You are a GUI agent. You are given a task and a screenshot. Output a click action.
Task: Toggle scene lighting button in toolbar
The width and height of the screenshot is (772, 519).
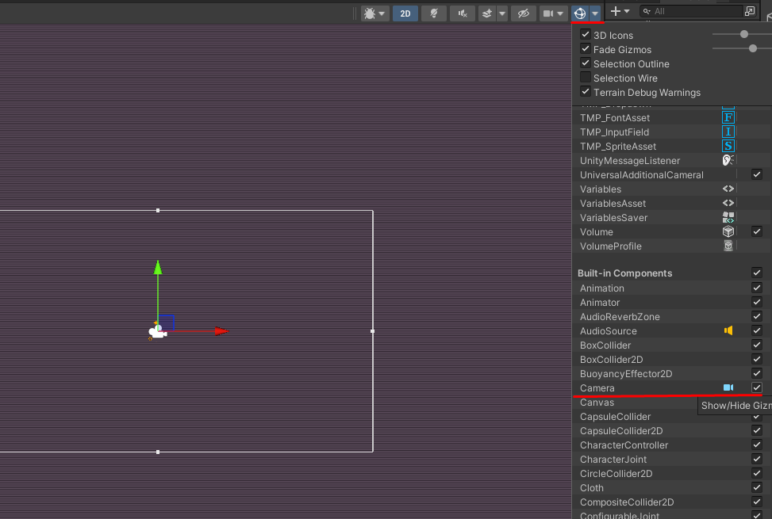[433, 13]
